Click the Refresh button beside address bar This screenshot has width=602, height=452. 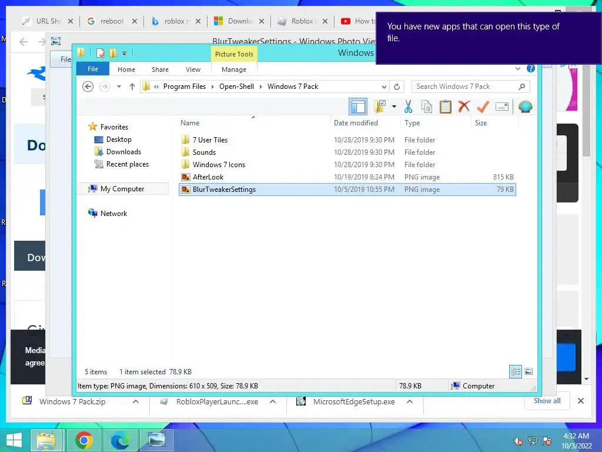tap(397, 87)
